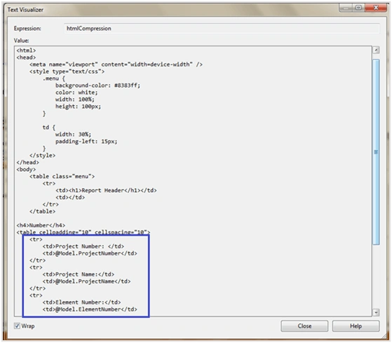Click the Project Number: line
Image resolution: width=392 pixels, height=343 pixels.
[83, 246]
